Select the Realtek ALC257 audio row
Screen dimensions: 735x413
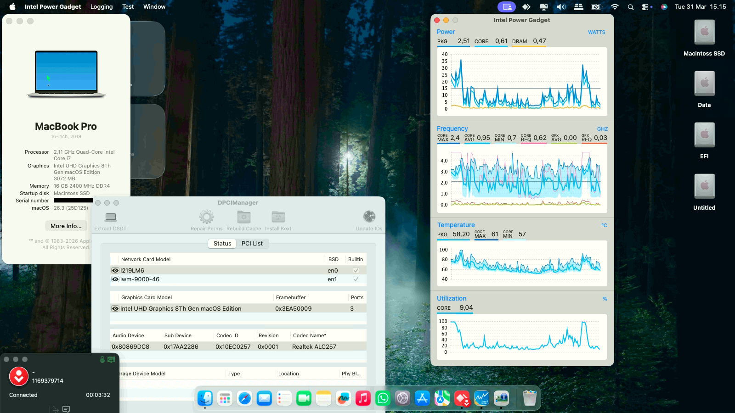[238, 346]
